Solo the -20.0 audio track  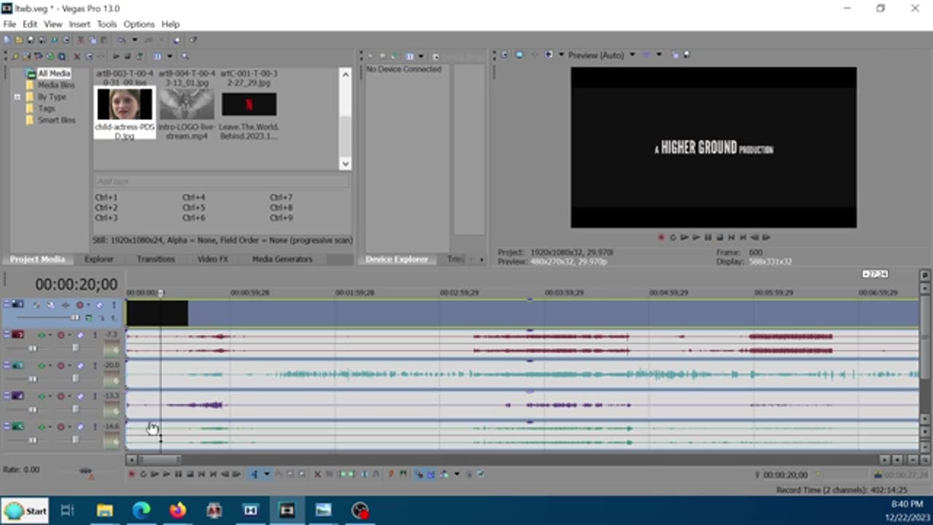95,365
